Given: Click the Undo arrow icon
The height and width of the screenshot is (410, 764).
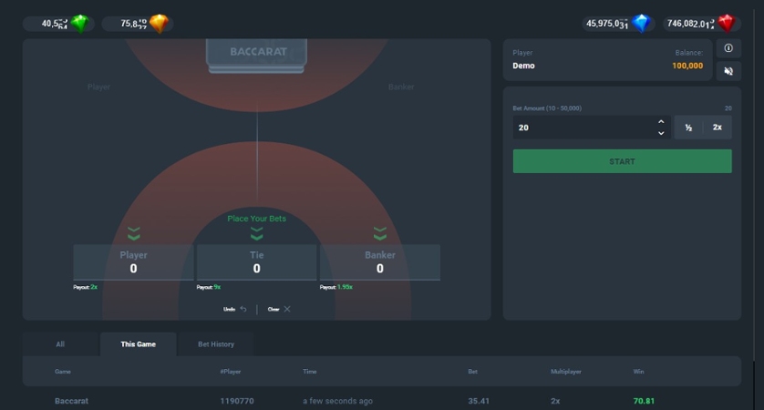Looking at the screenshot, I should [243, 309].
